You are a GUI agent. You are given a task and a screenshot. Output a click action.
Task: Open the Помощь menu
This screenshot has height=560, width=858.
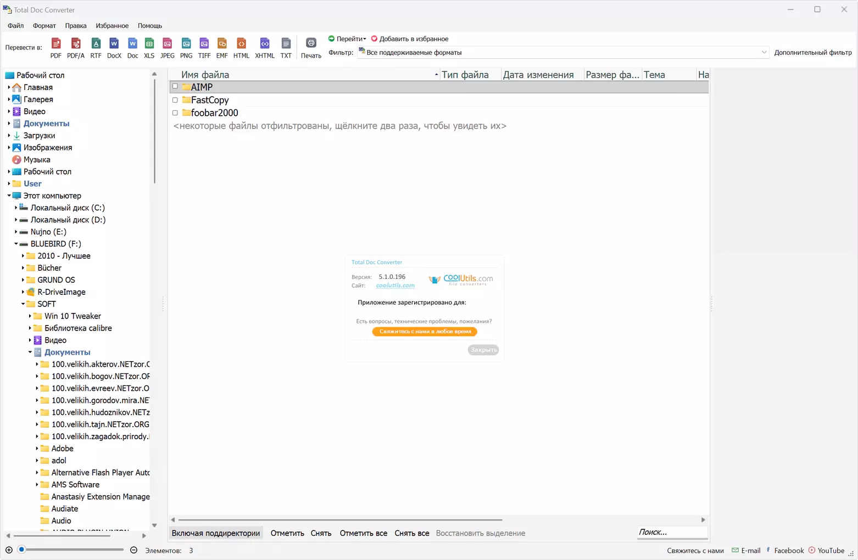tap(150, 26)
